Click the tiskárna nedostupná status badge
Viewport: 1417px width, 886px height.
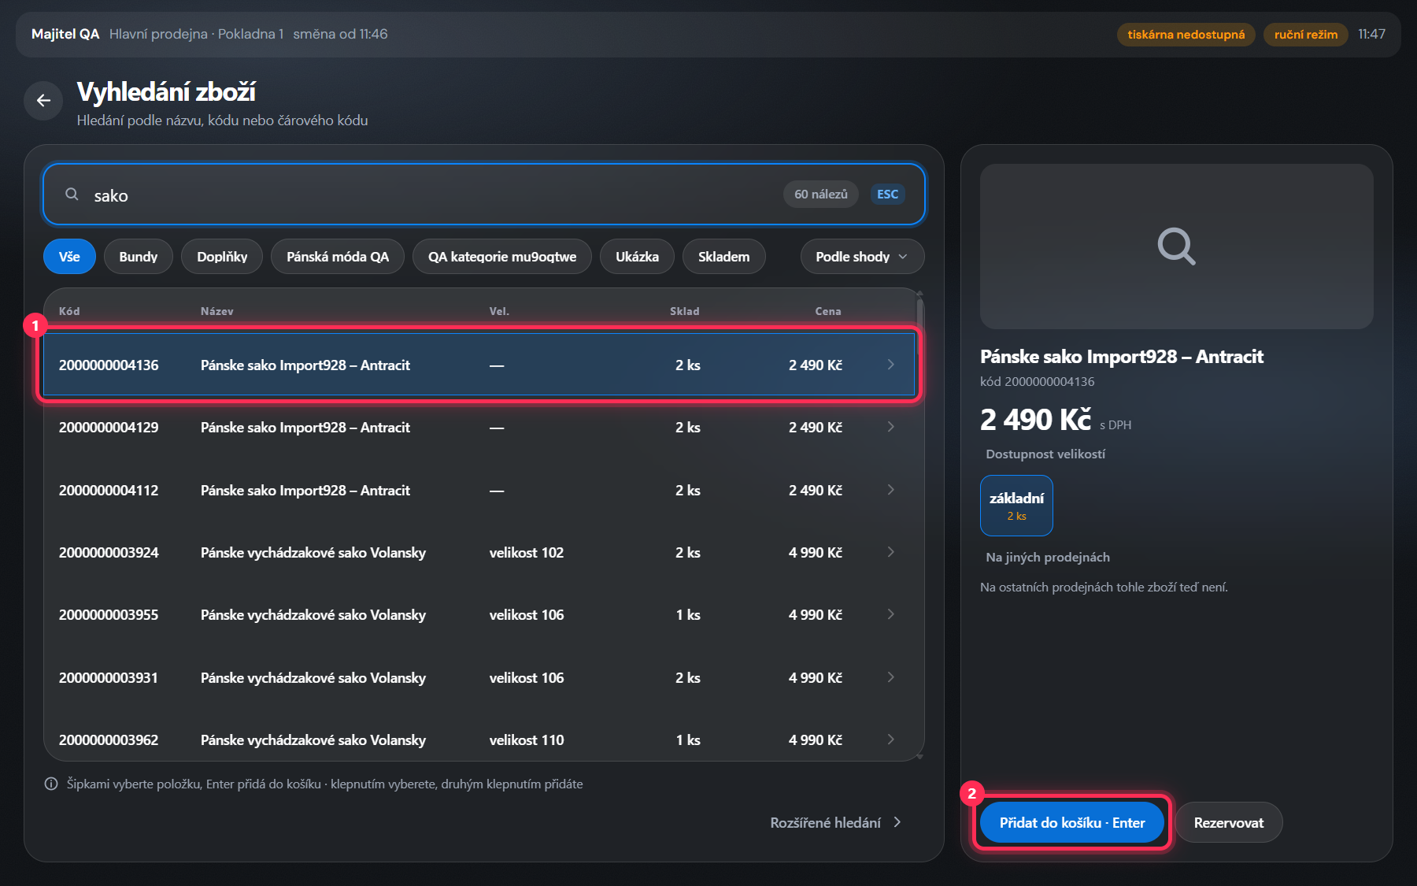(1186, 35)
